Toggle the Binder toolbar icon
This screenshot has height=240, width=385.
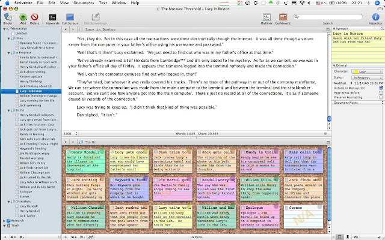pos(8,17)
